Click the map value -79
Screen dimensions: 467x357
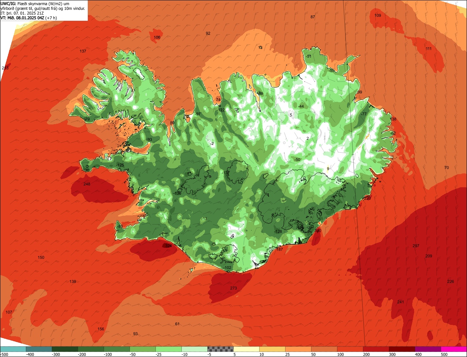coord(86,119)
